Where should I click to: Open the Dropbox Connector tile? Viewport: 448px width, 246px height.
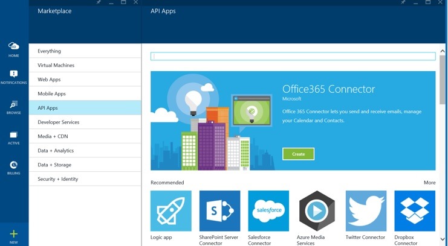(x=415, y=211)
